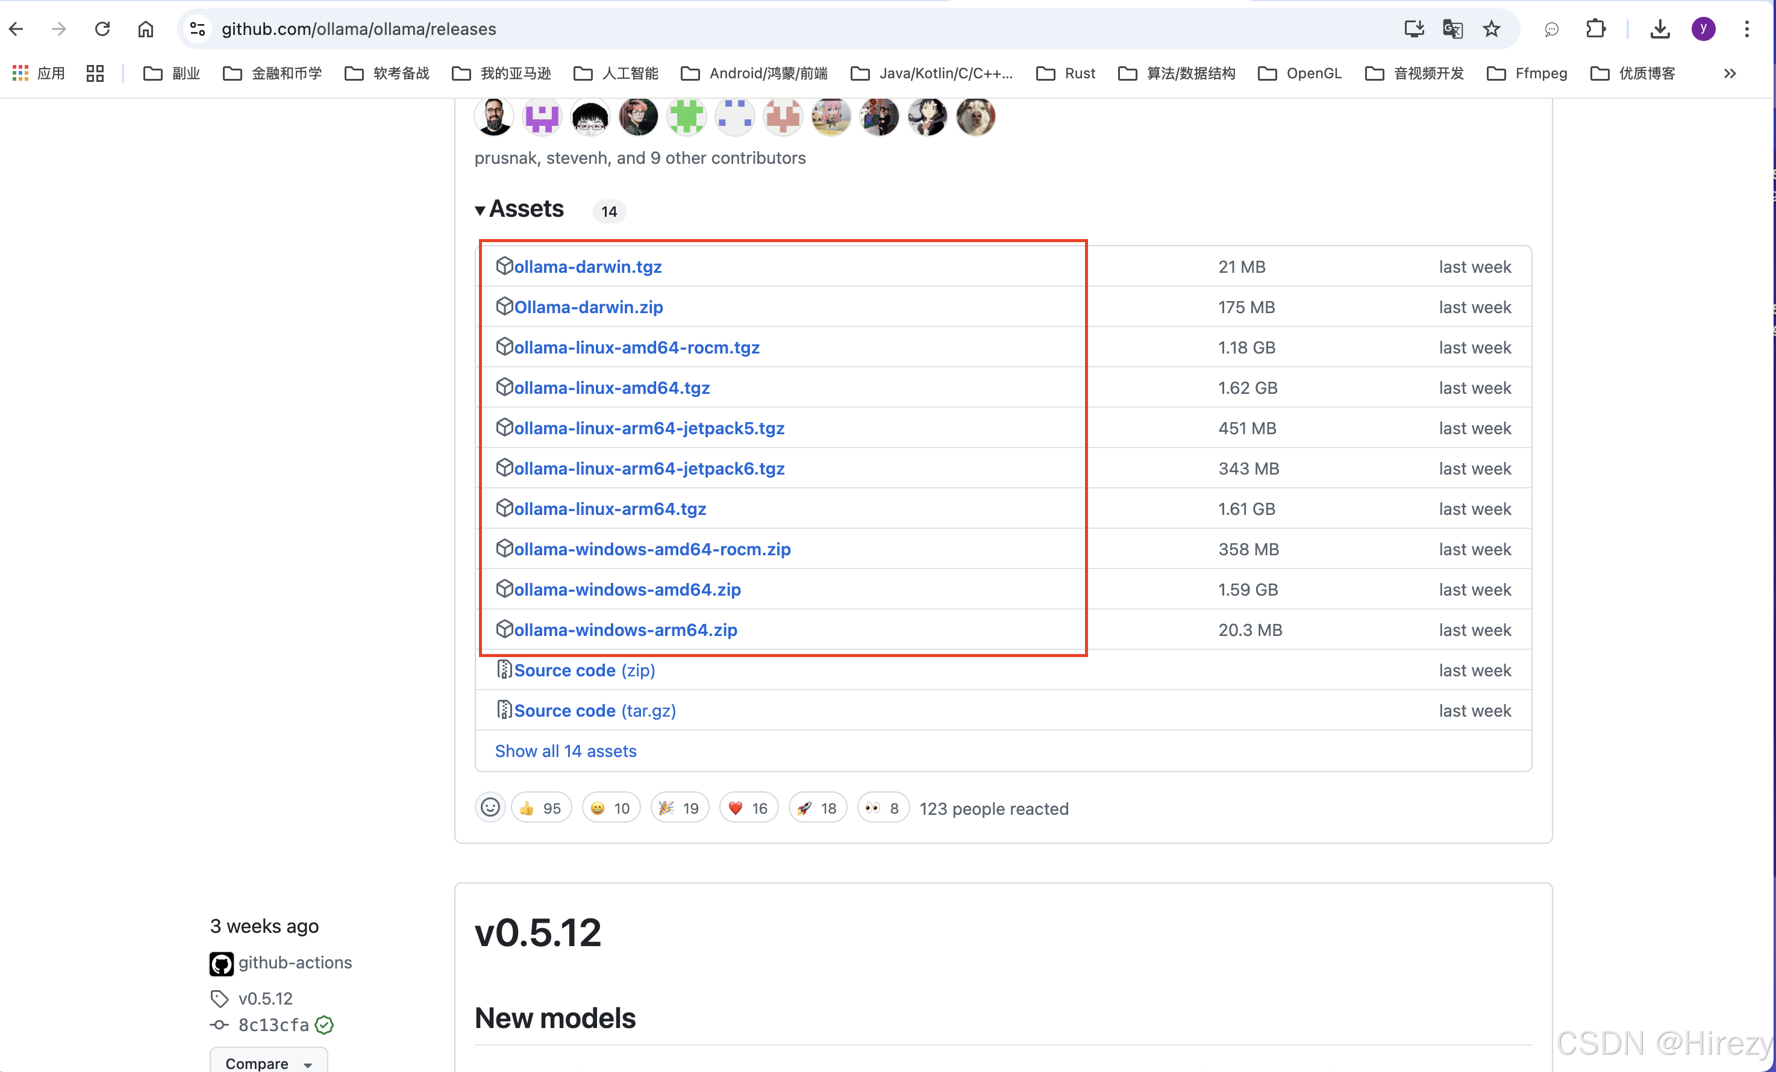Click the tab groups icon in bookmarks bar
The height and width of the screenshot is (1072, 1776).
[x=95, y=73]
